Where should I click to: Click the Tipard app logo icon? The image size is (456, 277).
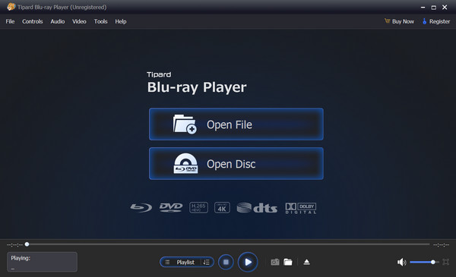click(11, 7)
